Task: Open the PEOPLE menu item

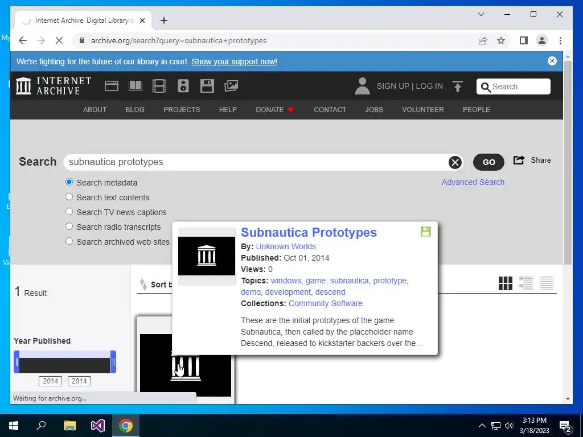Action: (x=477, y=110)
